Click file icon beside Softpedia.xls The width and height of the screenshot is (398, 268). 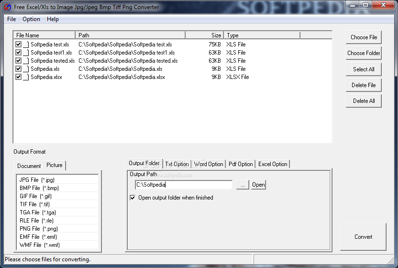coord(26,69)
